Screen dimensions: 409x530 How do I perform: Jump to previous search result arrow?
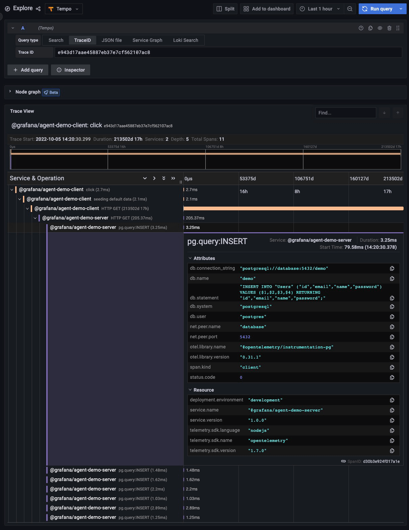(x=398, y=113)
